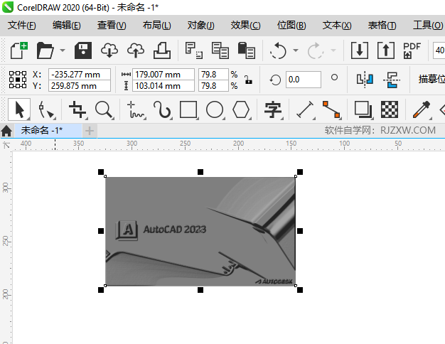Click the Y position field
445x344 pixels.
(80, 86)
